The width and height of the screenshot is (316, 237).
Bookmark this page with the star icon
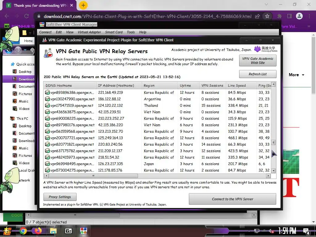click(x=267, y=16)
